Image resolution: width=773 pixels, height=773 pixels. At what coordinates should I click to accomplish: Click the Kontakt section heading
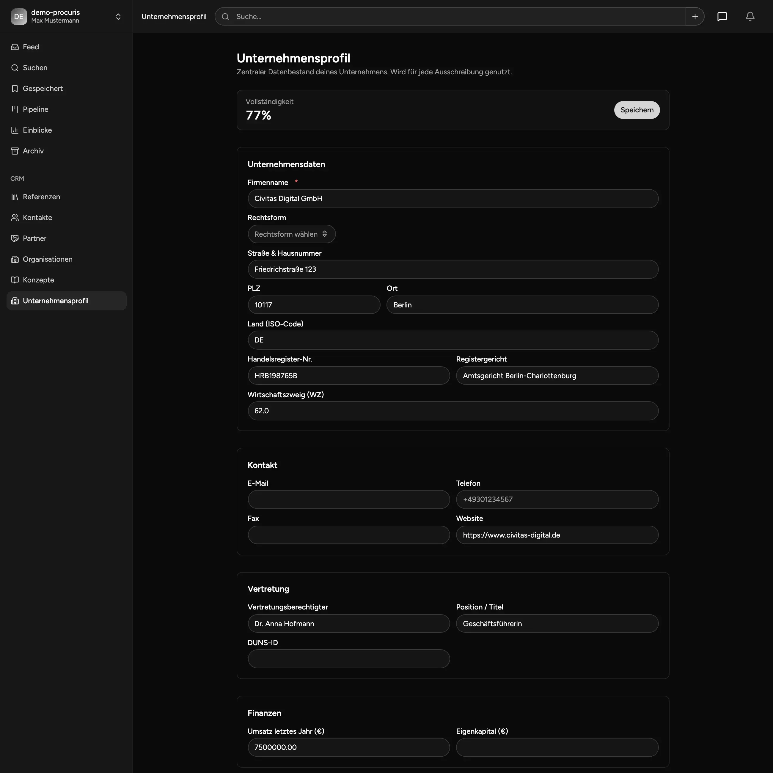pos(263,465)
